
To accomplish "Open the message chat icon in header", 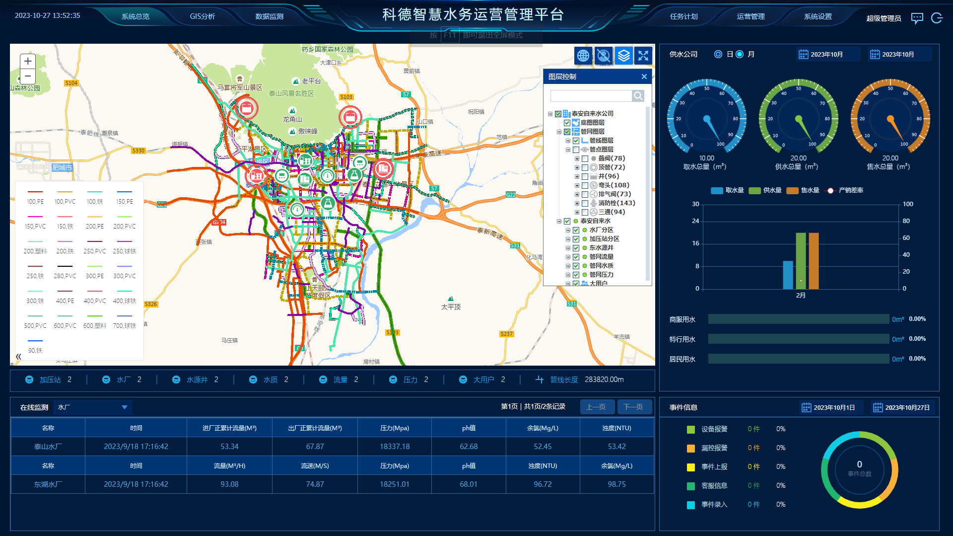I will [x=917, y=18].
